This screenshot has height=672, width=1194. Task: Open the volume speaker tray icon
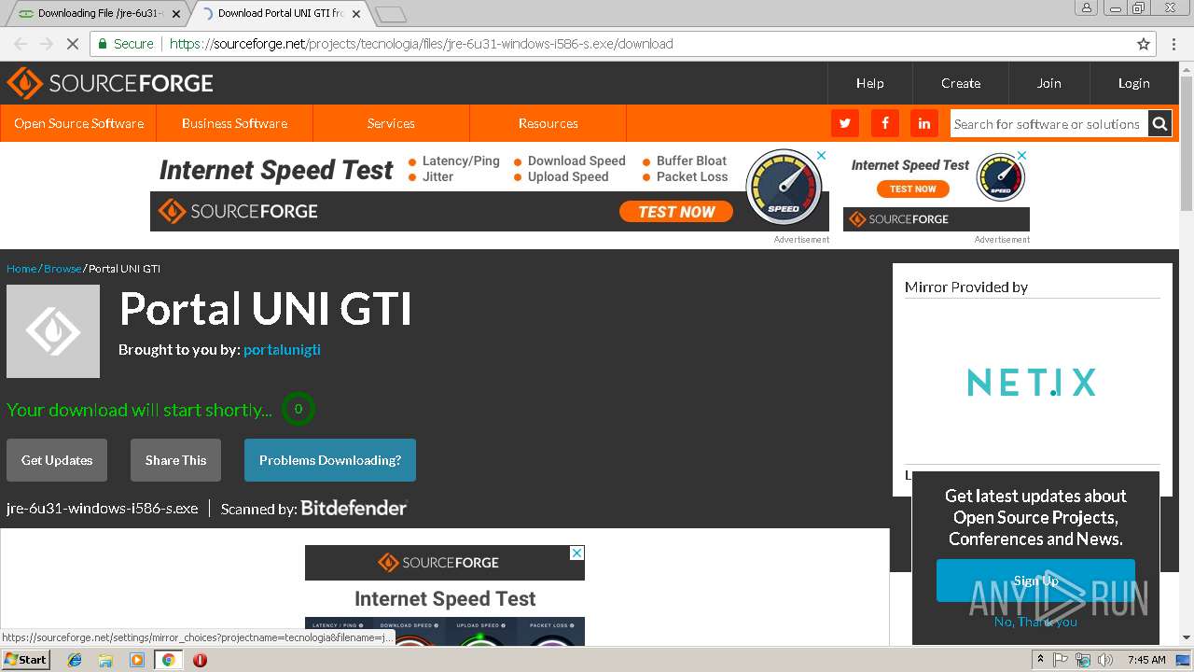(x=1106, y=660)
